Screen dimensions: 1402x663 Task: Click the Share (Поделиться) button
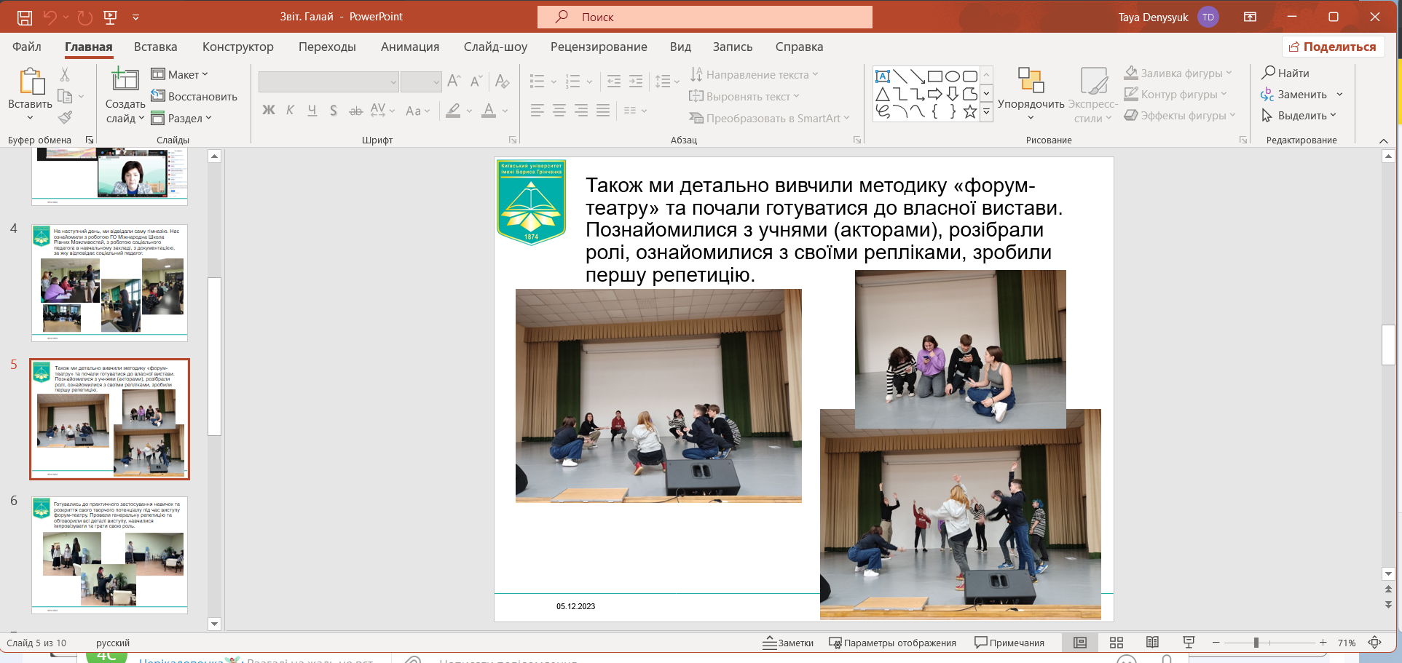pos(1333,47)
